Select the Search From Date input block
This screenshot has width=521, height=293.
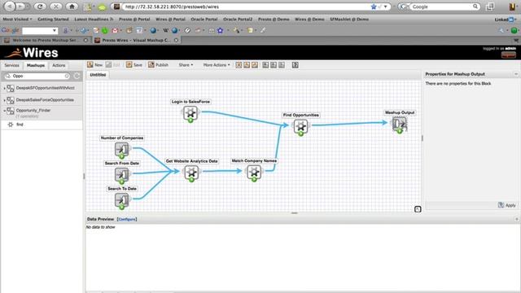tap(121, 175)
